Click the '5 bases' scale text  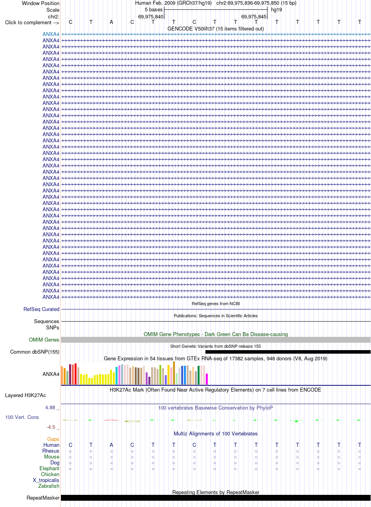(x=153, y=10)
